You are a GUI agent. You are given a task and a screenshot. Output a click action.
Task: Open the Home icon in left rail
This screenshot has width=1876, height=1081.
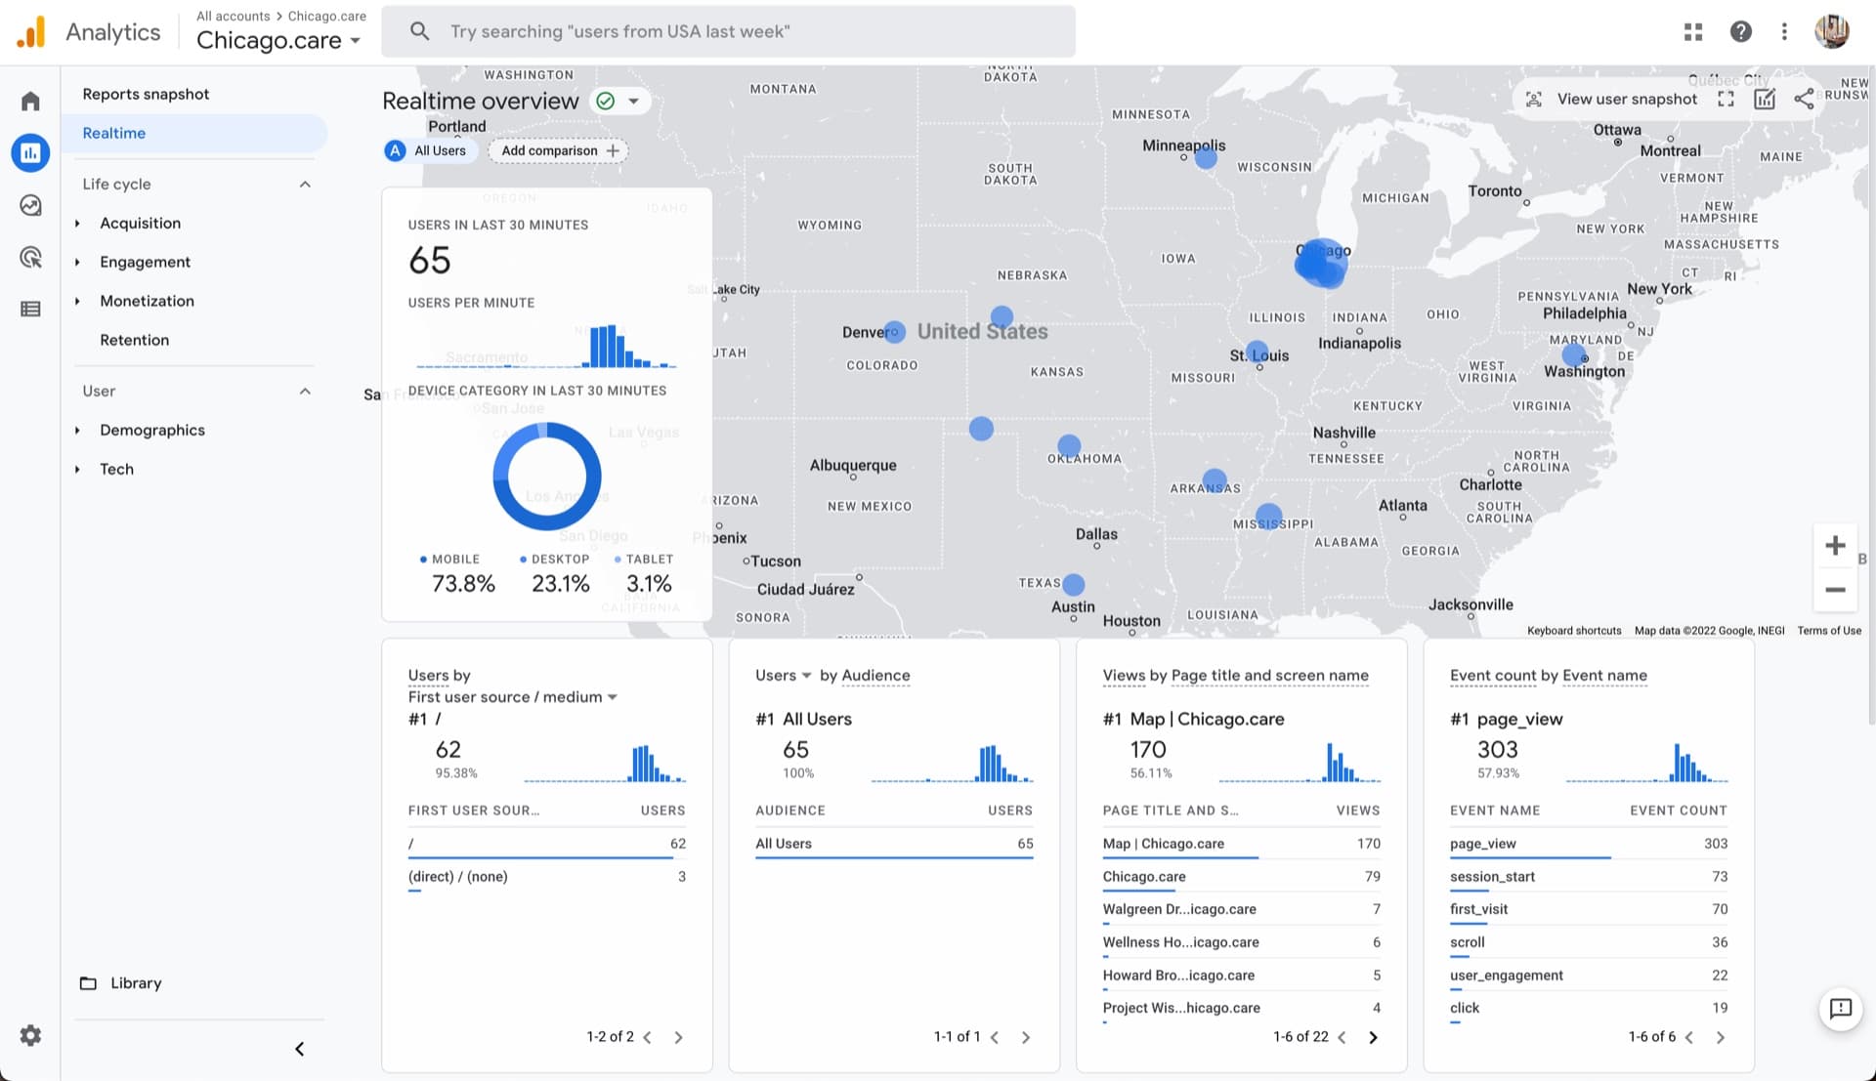[30, 101]
